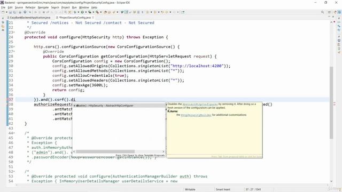Open the External Tools dropdown arrow
342x192 pixels.
click(101, 12)
